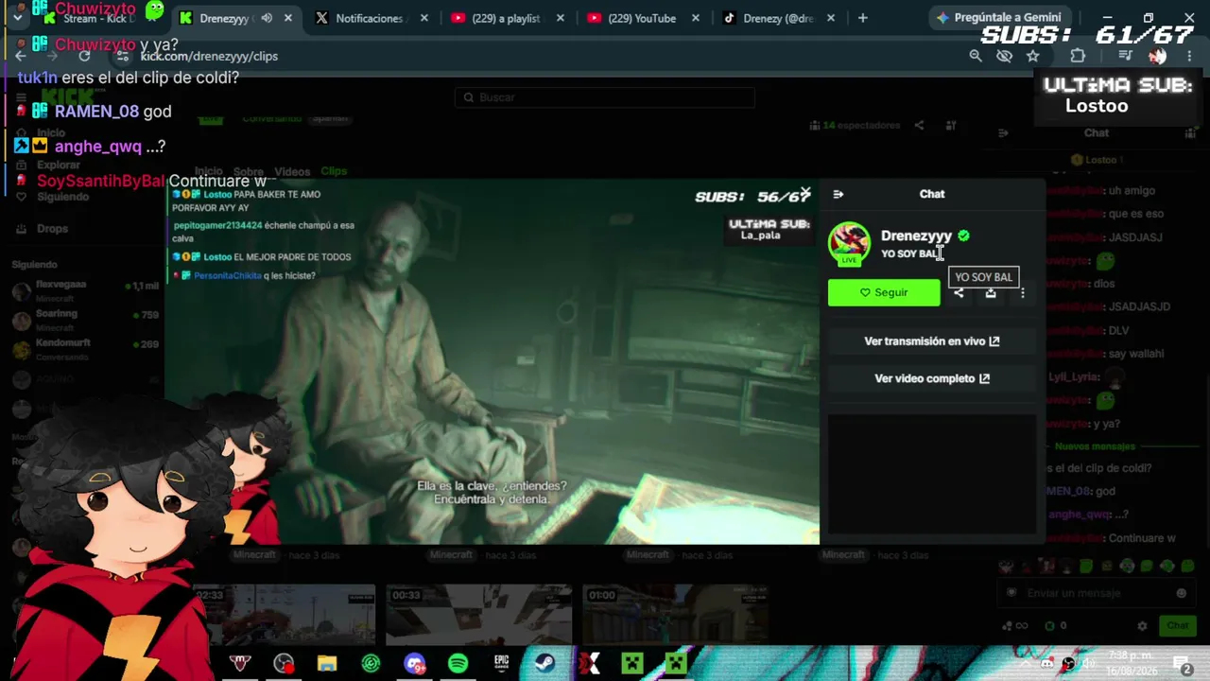
Task: Select the Videos channel tab
Action: pyautogui.click(x=292, y=172)
